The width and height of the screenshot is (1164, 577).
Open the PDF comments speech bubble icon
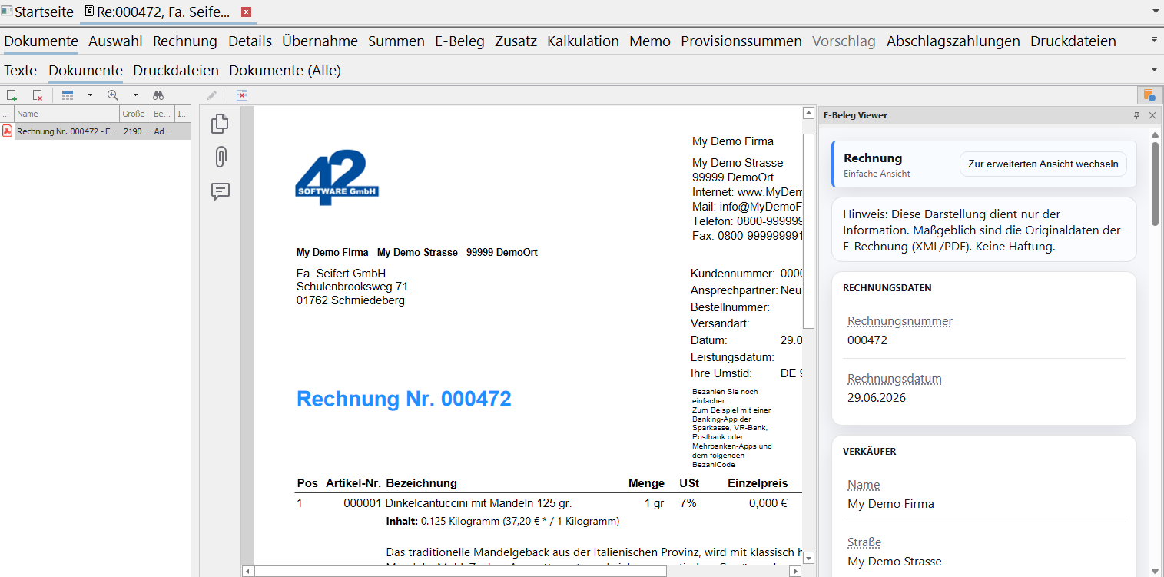221,191
